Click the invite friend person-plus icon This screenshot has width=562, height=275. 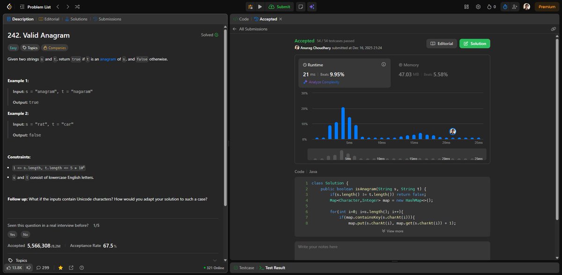click(515, 7)
